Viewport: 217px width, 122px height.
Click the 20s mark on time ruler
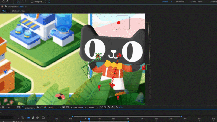(x=142, y=119)
